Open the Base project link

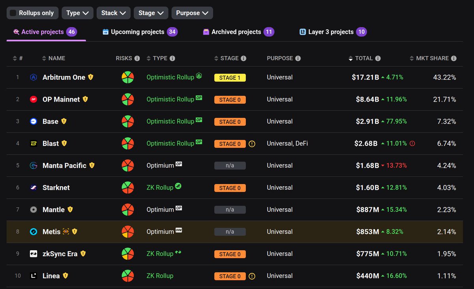(51, 122)
